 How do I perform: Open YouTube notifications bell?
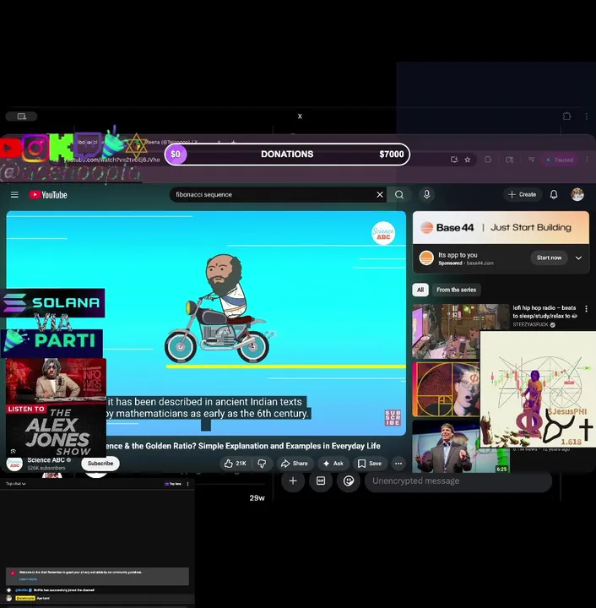click(554, 194)
